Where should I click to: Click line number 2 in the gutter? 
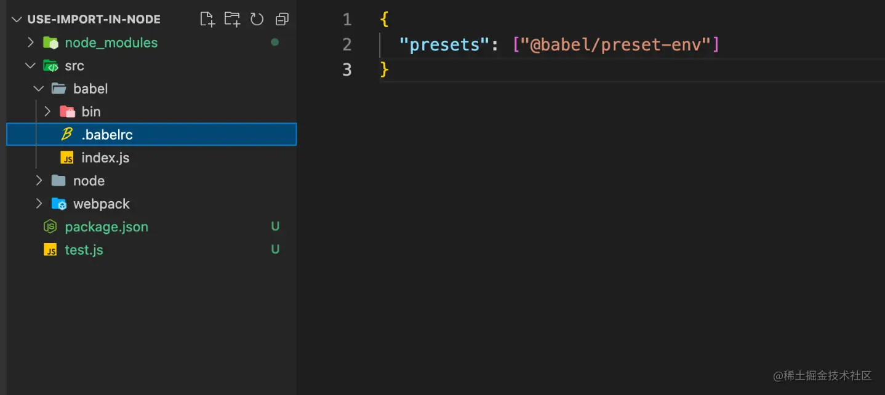click(347, 44)
